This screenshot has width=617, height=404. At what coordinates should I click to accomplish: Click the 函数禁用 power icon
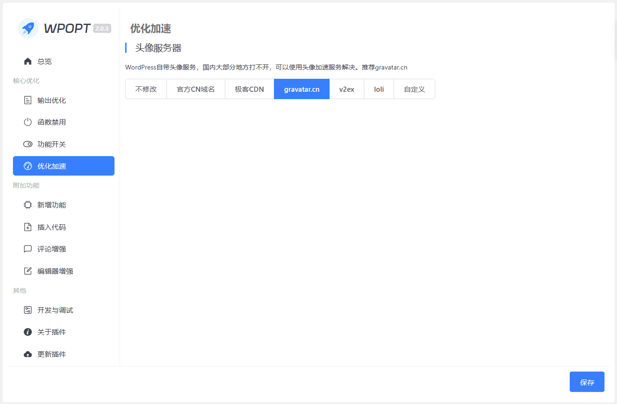point(28,122)
